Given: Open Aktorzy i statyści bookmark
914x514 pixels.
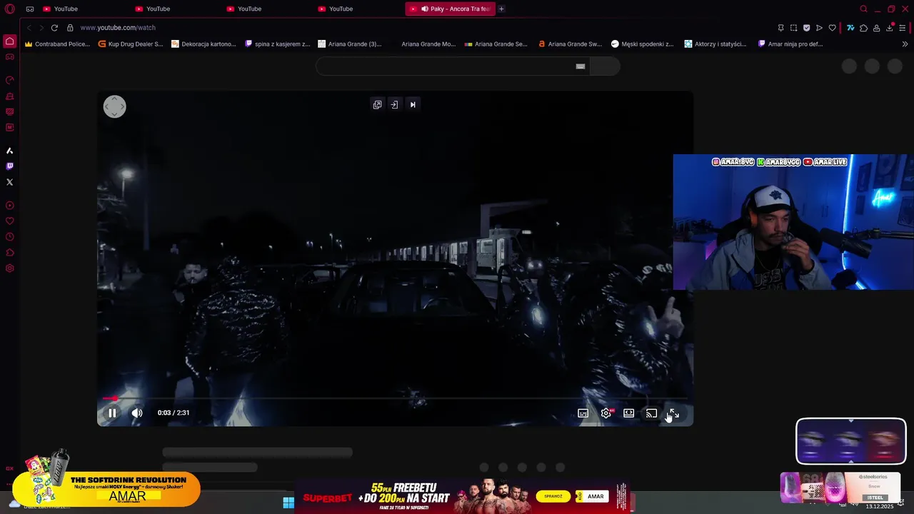Looking at the screenshot, I should 715,44.
